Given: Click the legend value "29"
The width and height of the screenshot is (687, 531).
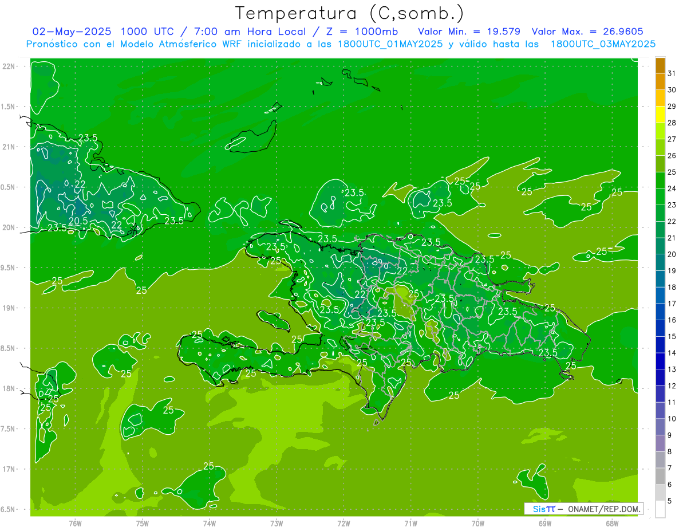Looking at the screenshot, I should coord(672,107).
